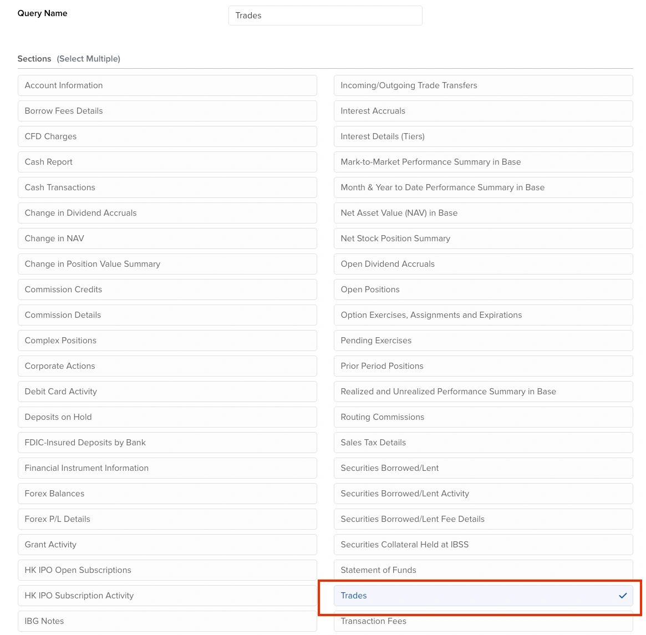Toggle the Transaction Fees section
This screenshot has height=635, width=646.
point(482,622)
